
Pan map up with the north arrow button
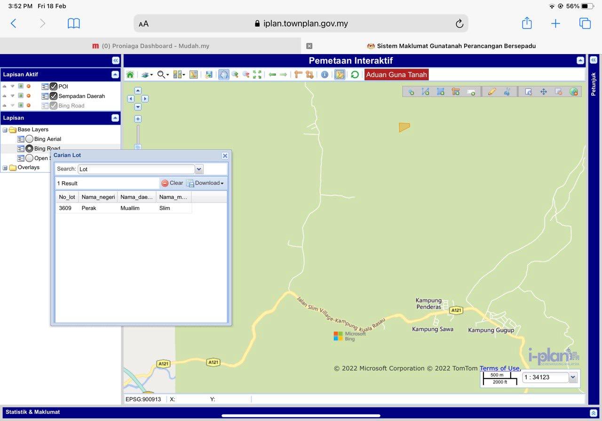tap(138, 90)
